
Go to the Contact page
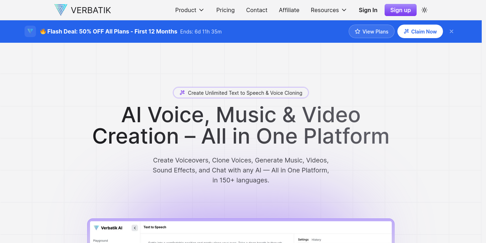257,10
